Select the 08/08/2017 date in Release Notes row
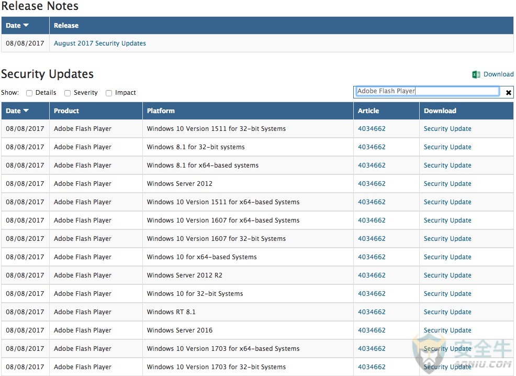The height and width of the screenshot is (376, 516). (x=25, y=43)
